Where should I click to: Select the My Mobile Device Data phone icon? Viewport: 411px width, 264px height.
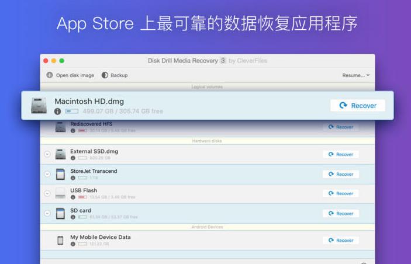(60, 240)
